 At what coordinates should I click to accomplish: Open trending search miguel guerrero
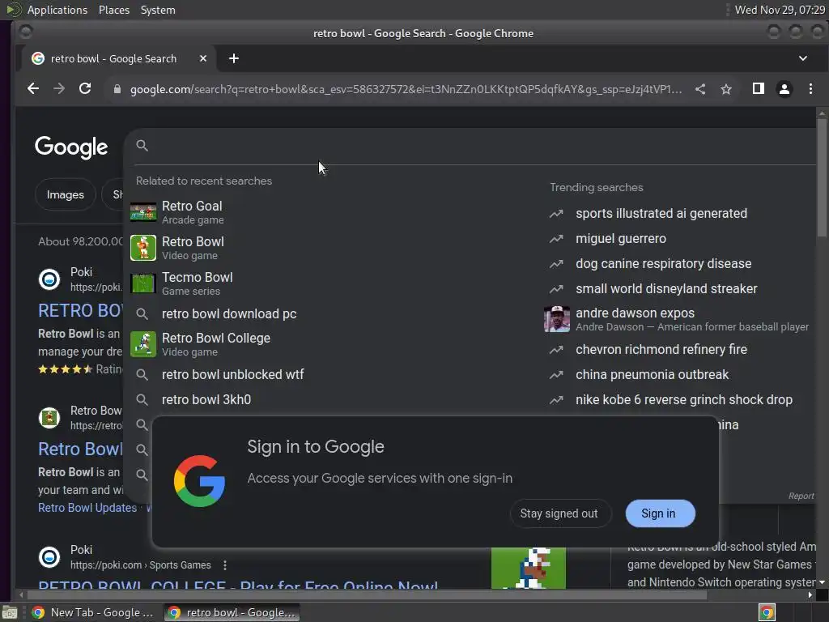[621, 239]
